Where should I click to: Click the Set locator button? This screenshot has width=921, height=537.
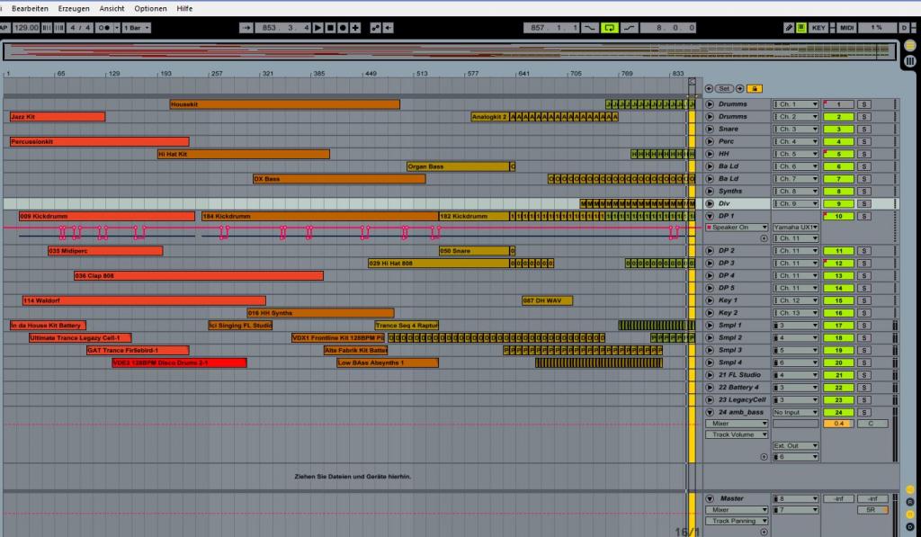(724, 89)
